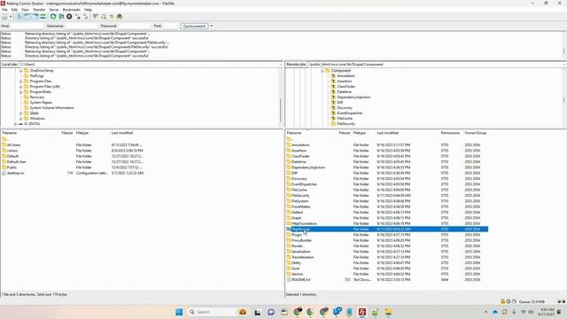Go to parent folder in remote list
The height and width of the screenshot is (319, 567).
tap(290, 139)
